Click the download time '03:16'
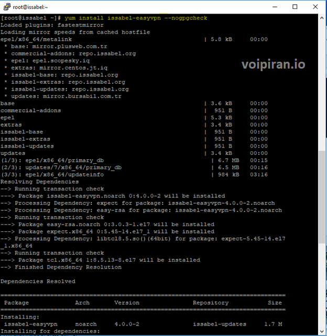 click(x=259, y=175)
